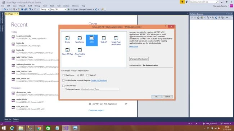Select the Empty project template

67,39
